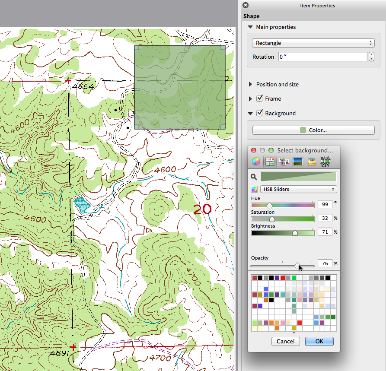This screenshot has width=386, height=371.
Task: Close the Item Properties panel
Action: pyautogui.click(x=246, y=5)
